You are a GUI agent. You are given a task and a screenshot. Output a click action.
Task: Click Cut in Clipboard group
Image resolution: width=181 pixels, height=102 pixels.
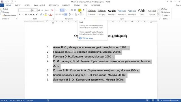pyautogui.click(x=5, y=9)
